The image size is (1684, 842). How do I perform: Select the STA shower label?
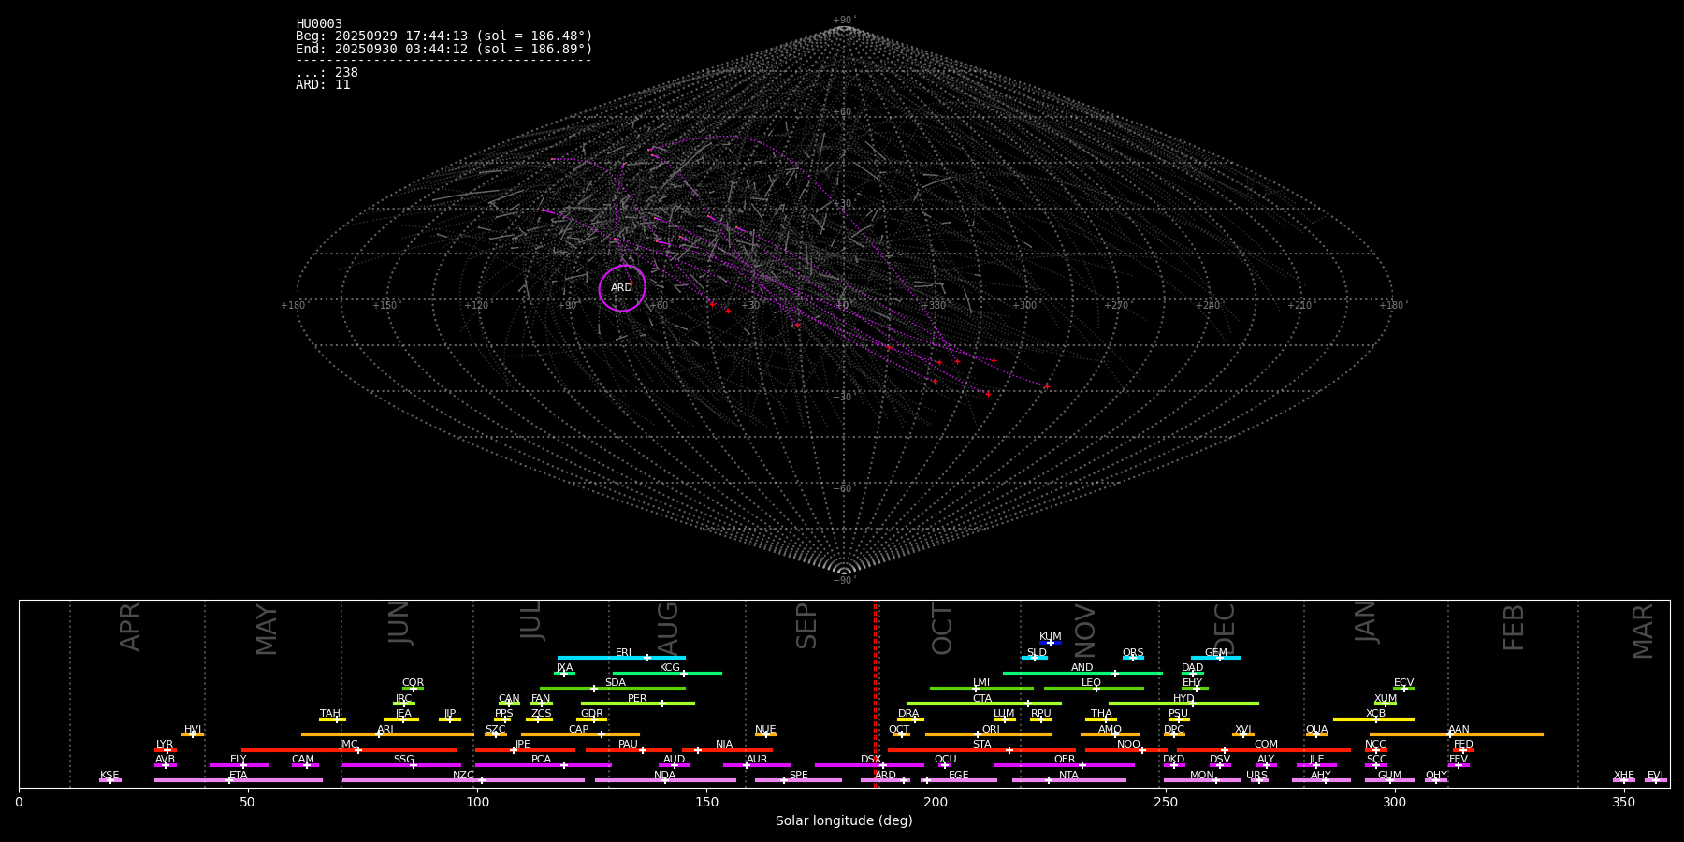(982, 745)
